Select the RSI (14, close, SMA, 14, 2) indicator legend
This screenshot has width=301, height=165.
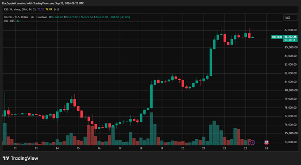20,9
